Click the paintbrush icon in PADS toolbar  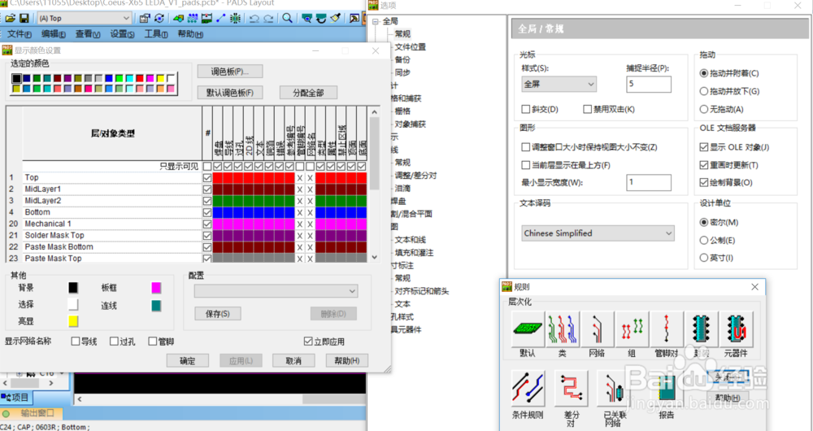[x=336, y=19]
